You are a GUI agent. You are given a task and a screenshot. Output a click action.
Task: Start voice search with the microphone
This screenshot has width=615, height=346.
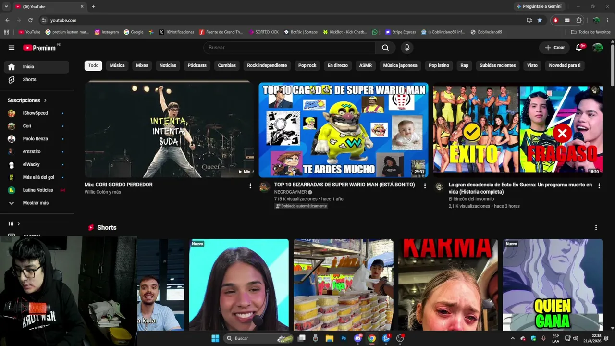(407, 48)
